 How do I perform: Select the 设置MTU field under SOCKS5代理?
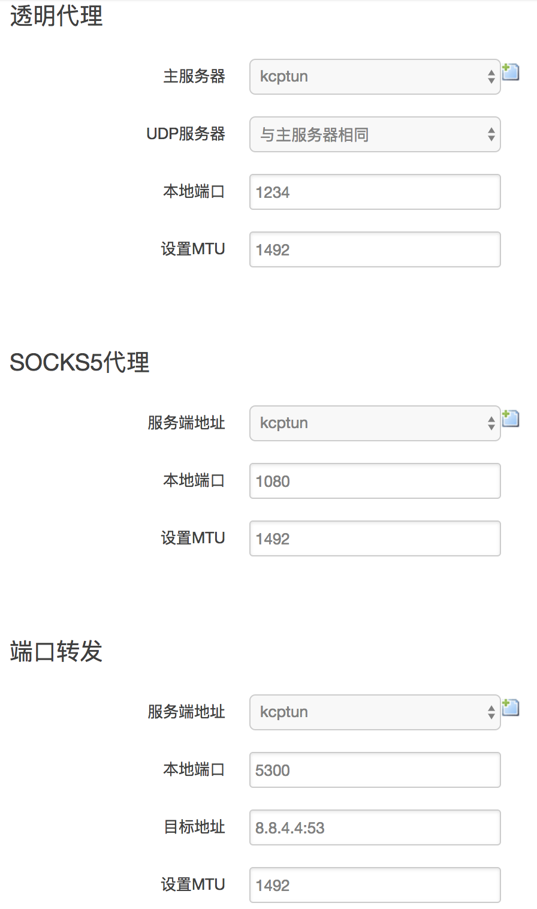coord(375,538)
